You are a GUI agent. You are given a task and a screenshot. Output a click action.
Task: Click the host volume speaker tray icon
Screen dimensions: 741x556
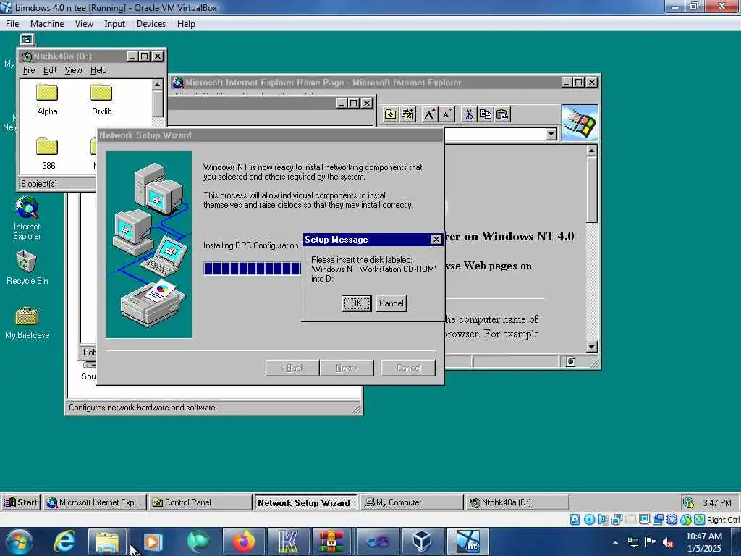click(668, 542)
